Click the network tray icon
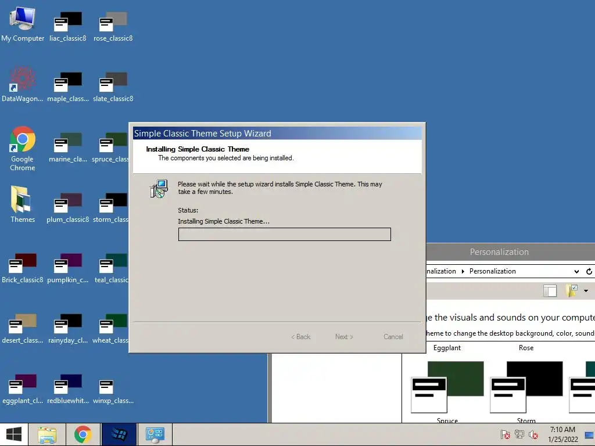Screen dimensions: 595x446 click(519, 434)
